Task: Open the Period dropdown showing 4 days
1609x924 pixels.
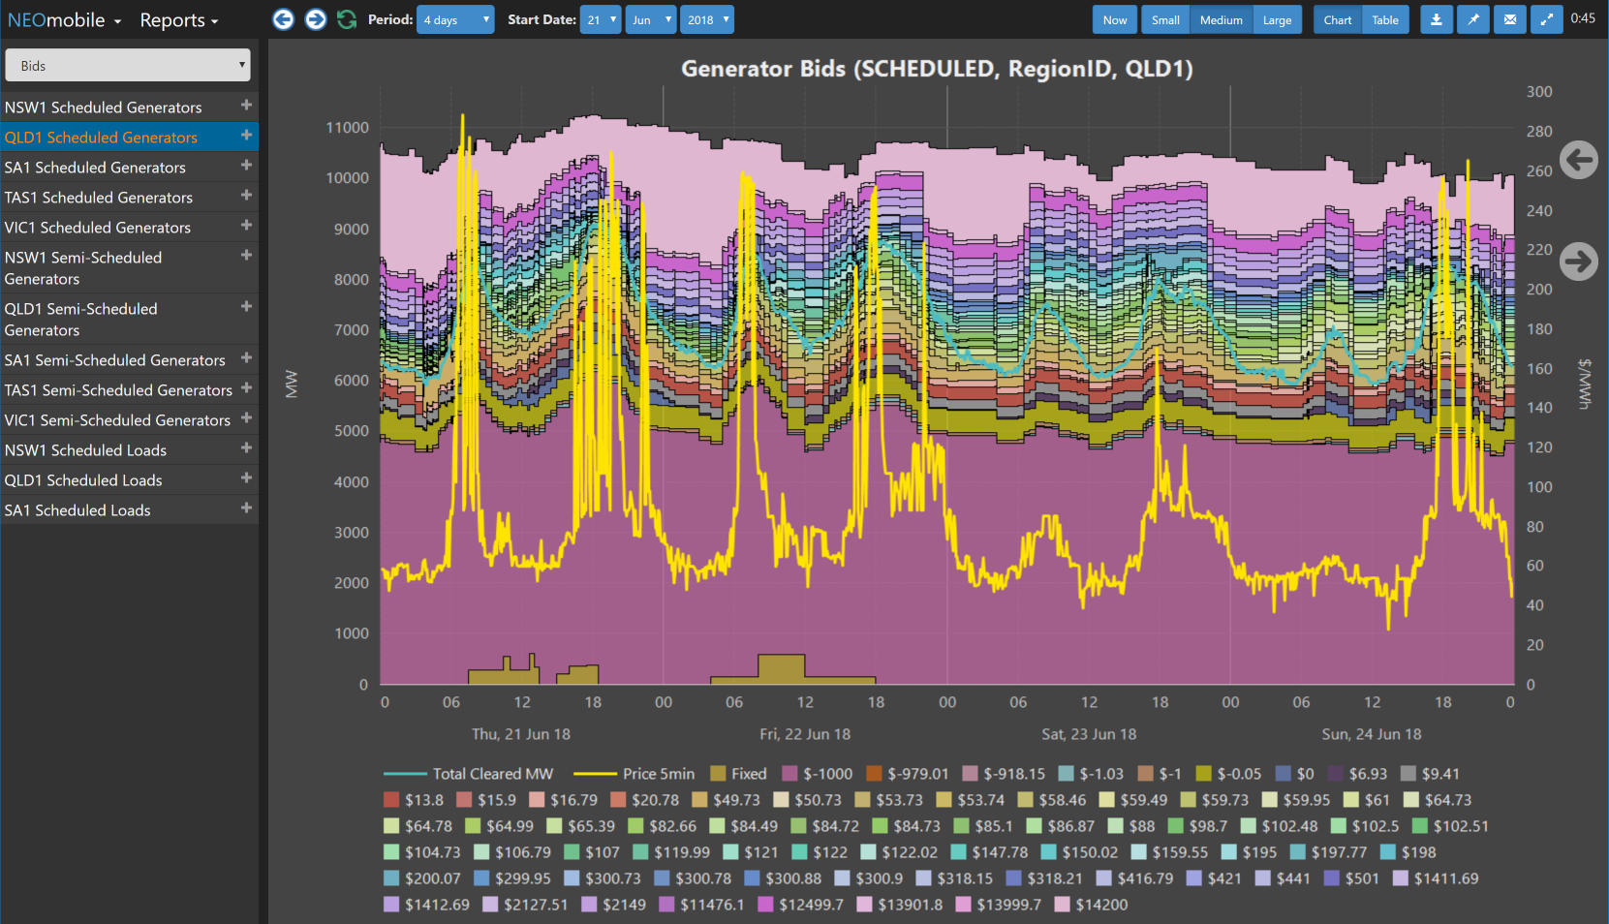Action: click(x=454, y=19)
